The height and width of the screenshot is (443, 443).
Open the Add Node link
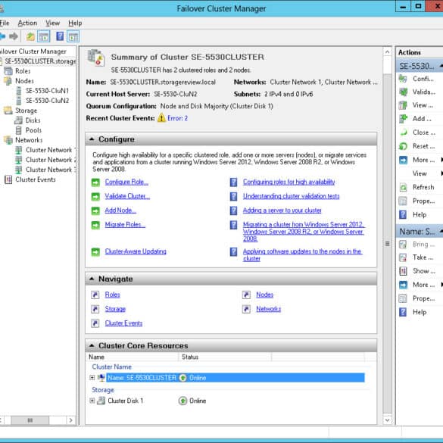click(x=120, y=211)
